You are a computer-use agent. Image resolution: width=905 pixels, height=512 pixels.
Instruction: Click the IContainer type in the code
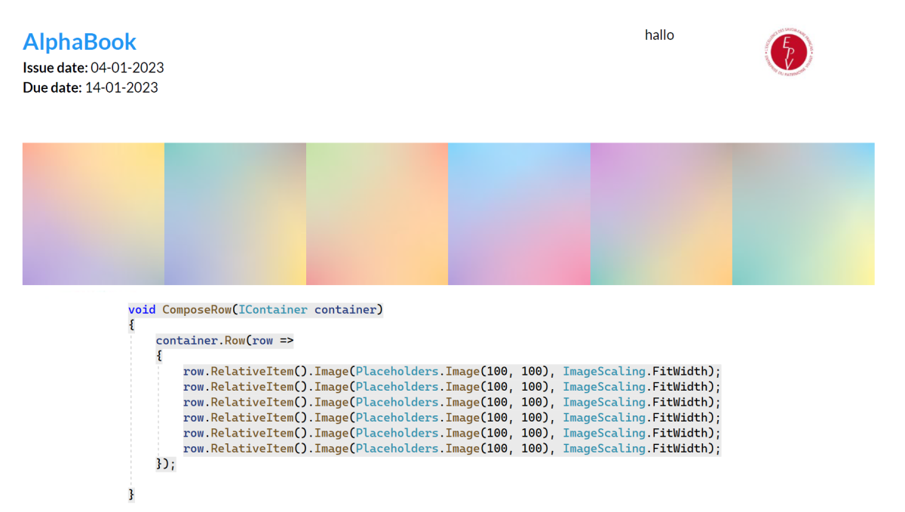click(273, 309)
